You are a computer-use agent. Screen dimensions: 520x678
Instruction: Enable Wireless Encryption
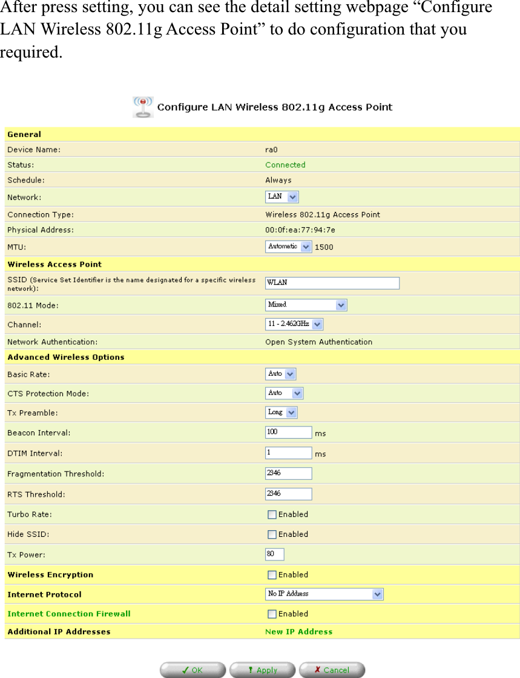[x=272, y=574]
